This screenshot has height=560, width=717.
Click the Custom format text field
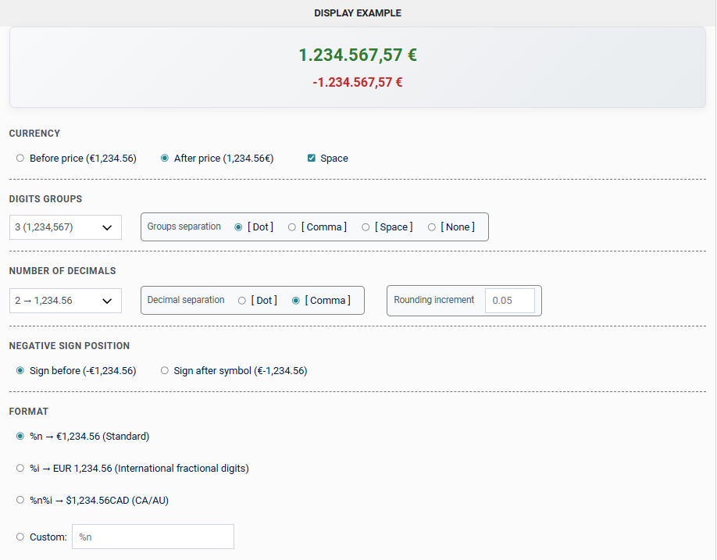[x=153, y=537]
